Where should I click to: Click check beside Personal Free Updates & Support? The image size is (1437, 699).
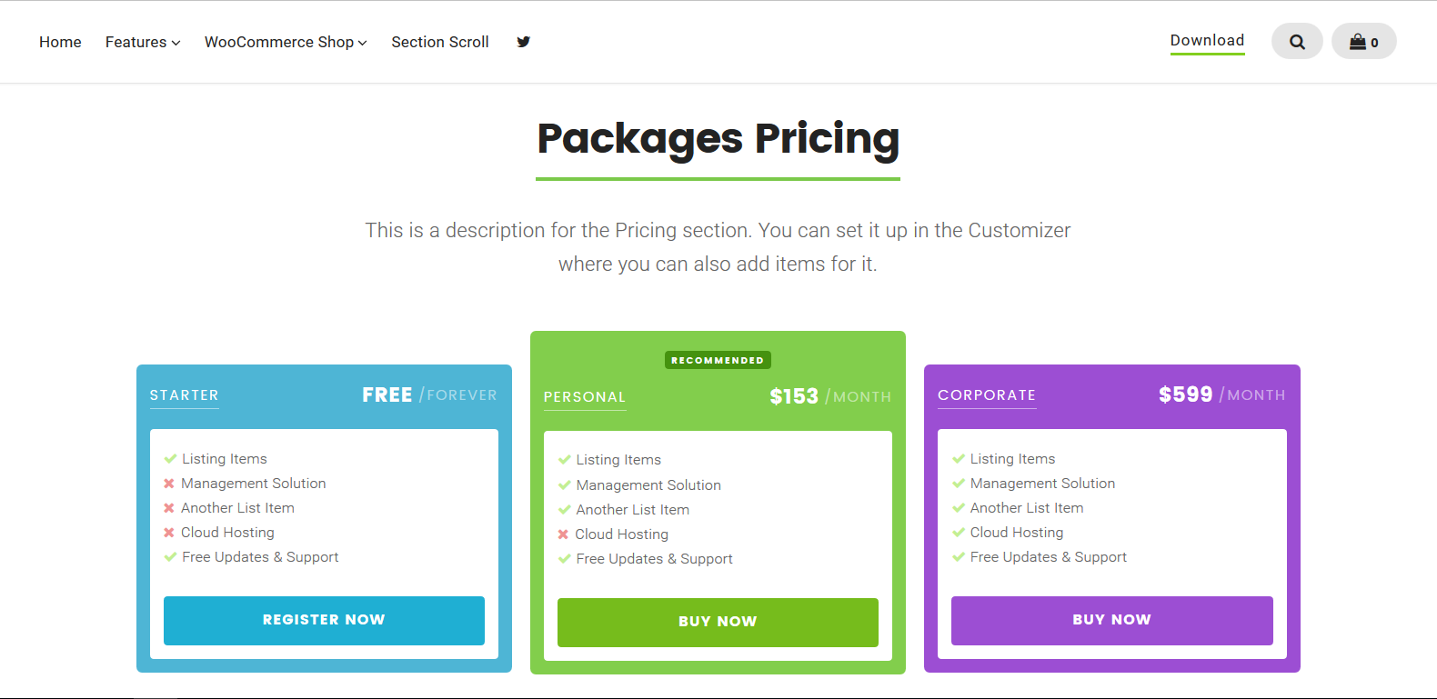[x=564, y=559]
